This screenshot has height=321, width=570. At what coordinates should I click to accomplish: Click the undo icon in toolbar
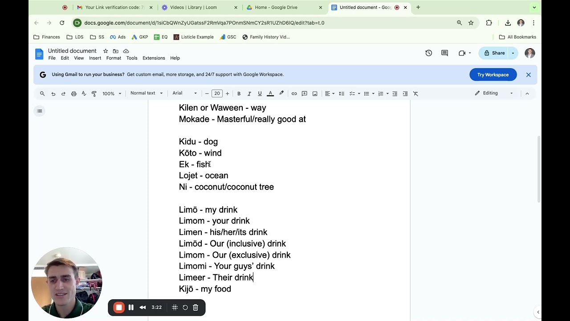click(53, 94)
